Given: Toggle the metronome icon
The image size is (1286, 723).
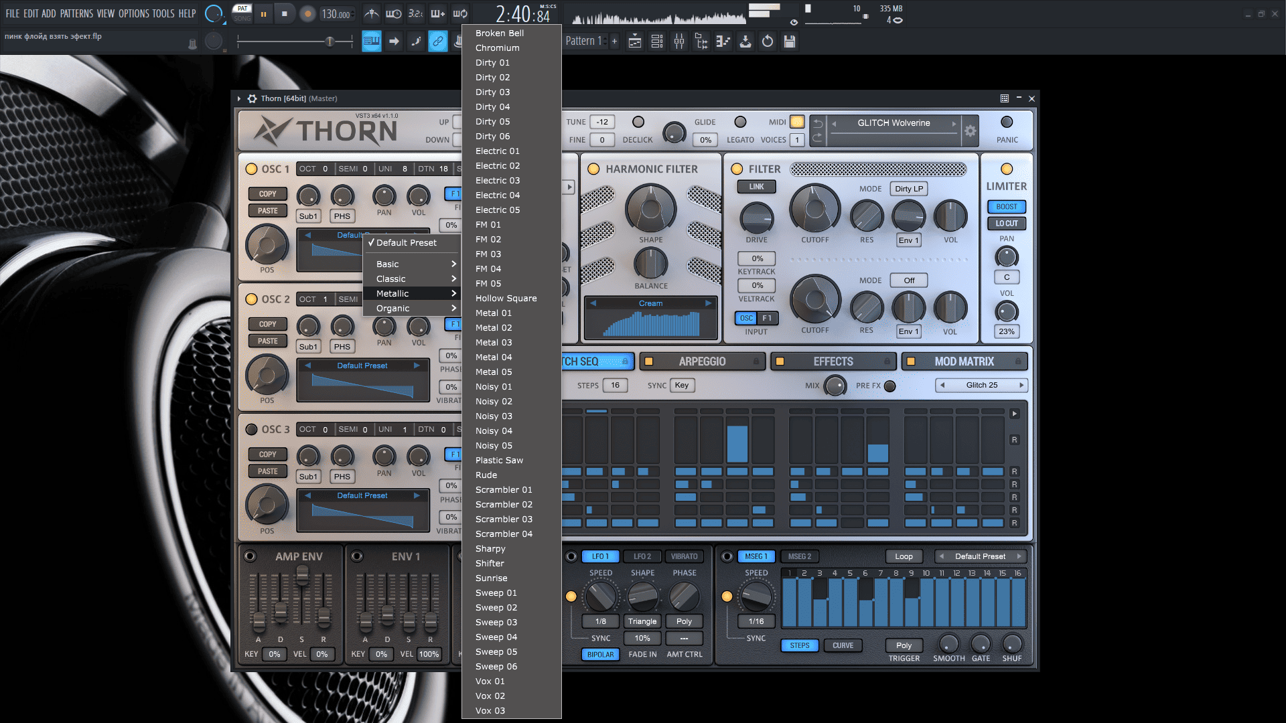Looking at the screenshot, I should pyautogui.click(x=371, y=13).
